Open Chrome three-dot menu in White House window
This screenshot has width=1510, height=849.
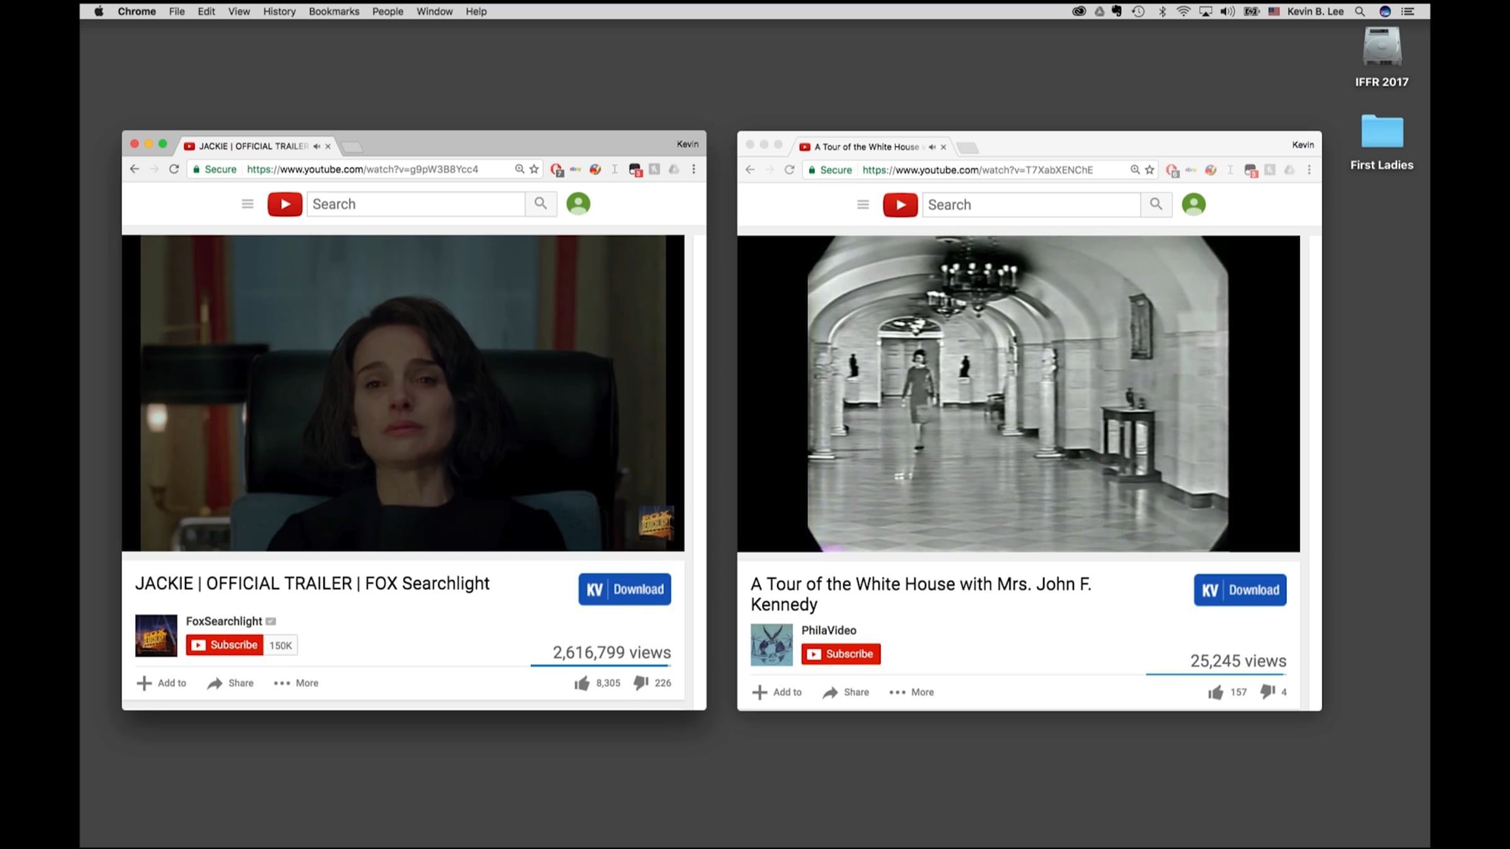tap(1309, 170)
